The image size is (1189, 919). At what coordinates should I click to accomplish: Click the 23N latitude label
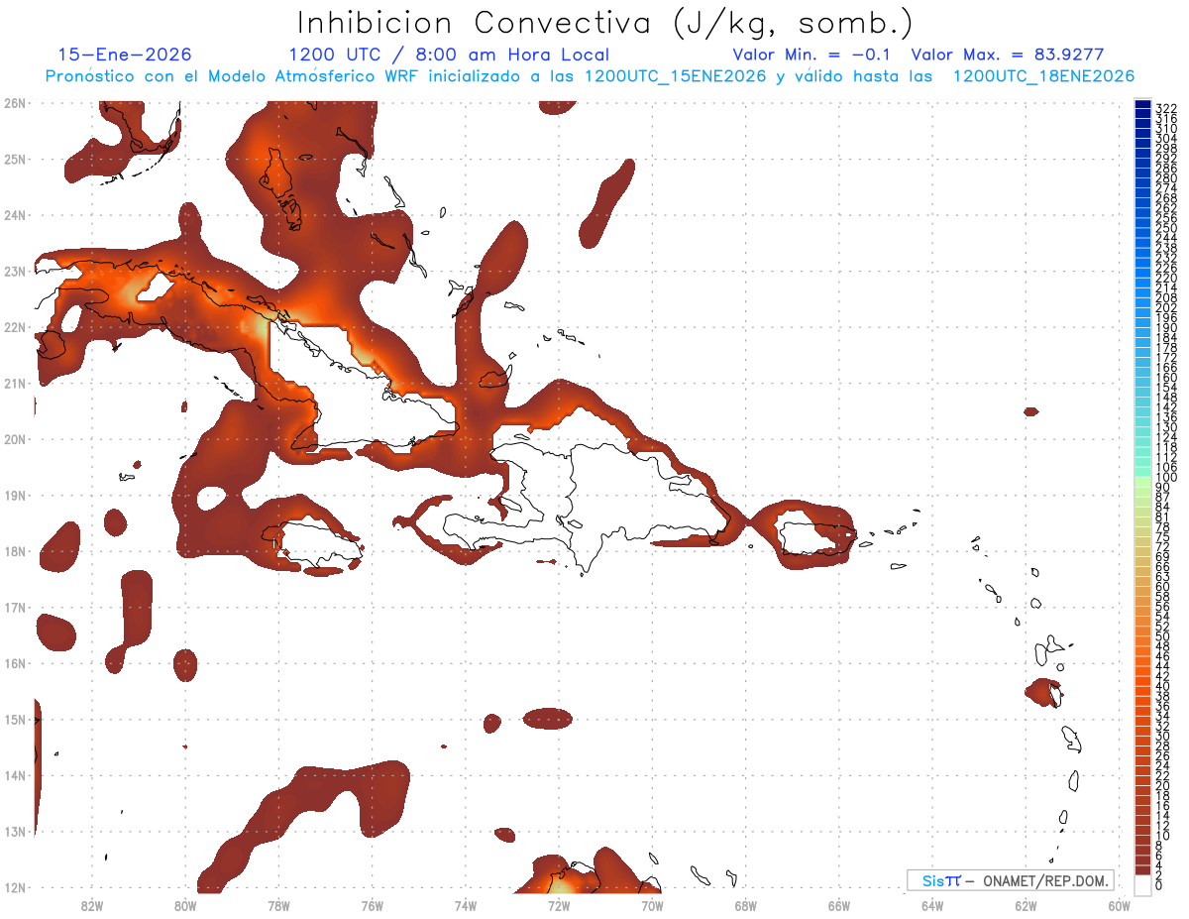coord(14,271)
